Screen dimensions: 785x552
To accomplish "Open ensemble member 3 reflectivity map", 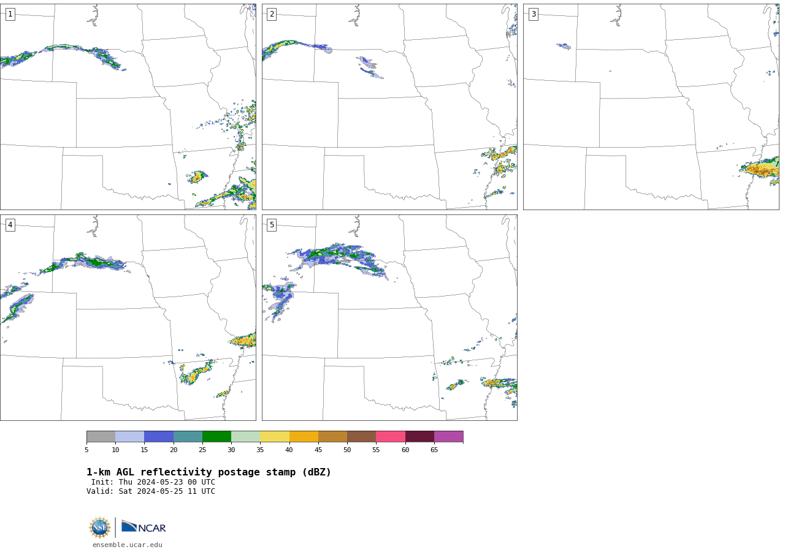I will coord(651,107).
